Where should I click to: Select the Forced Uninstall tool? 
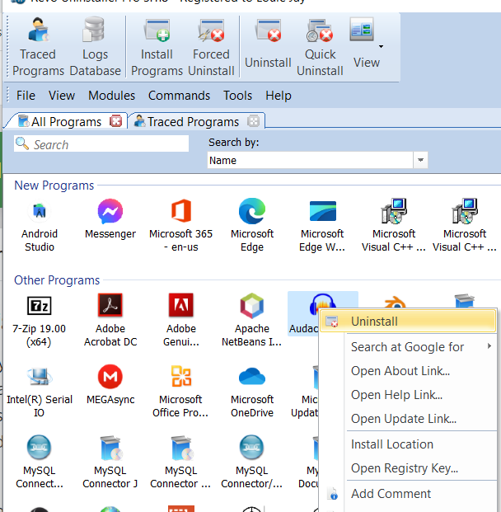[211, 47]
